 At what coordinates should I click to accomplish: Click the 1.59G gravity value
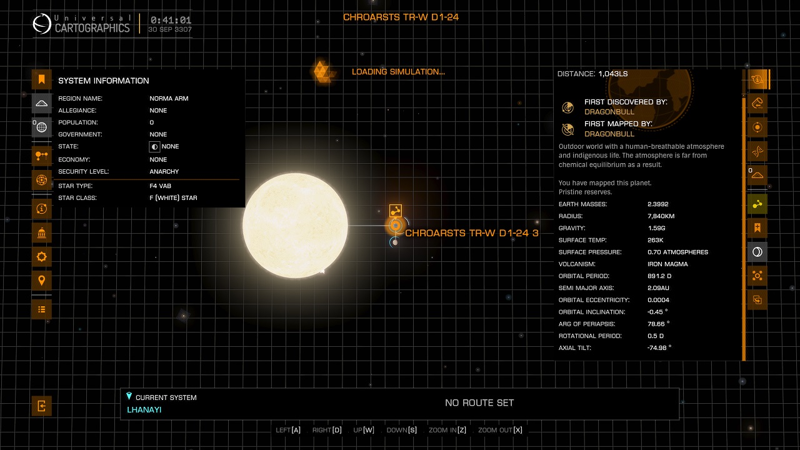(656, 228)
